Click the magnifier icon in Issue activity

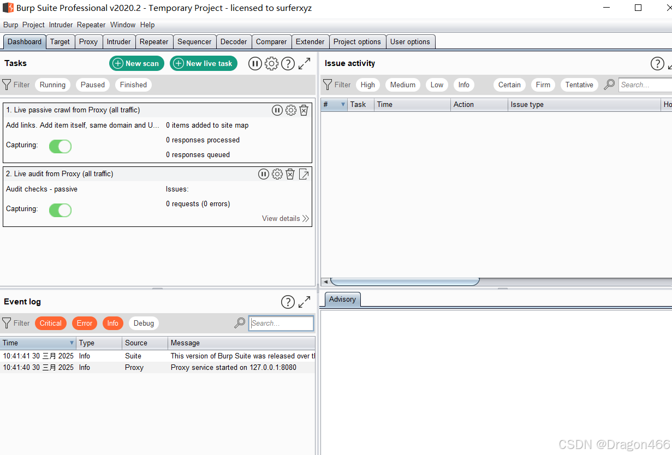[x=609, y=85]
